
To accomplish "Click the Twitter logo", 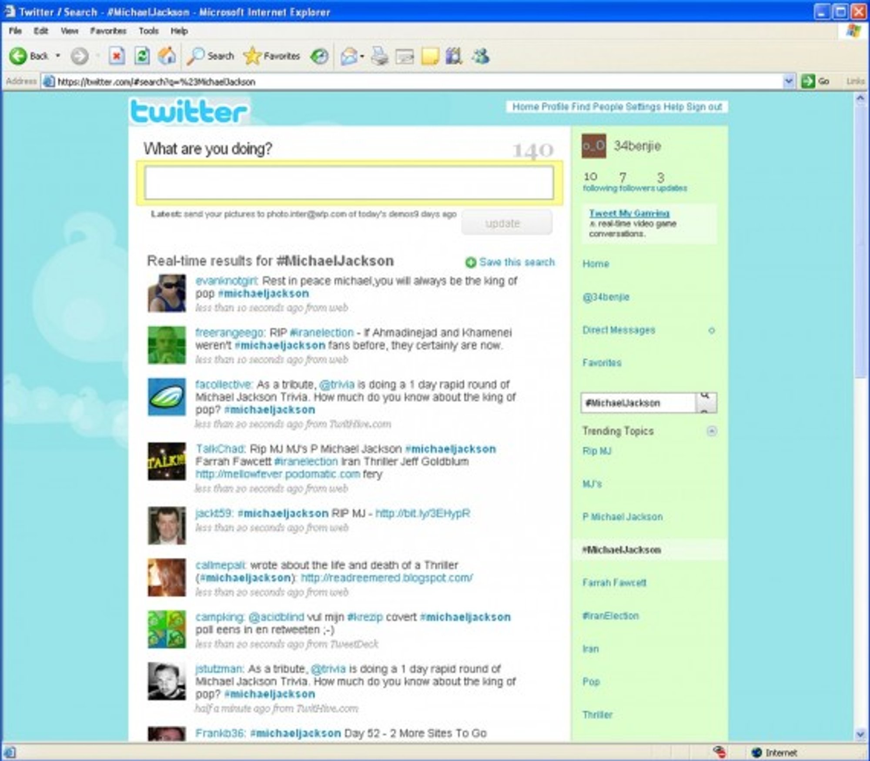I will [189, 111].
